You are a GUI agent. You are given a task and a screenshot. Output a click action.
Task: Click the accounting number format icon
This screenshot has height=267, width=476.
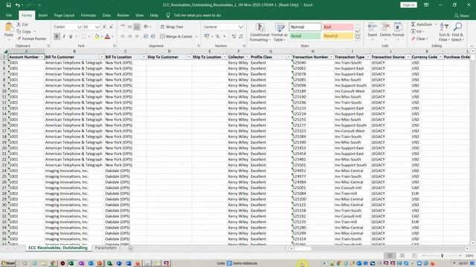coord(207,36)
